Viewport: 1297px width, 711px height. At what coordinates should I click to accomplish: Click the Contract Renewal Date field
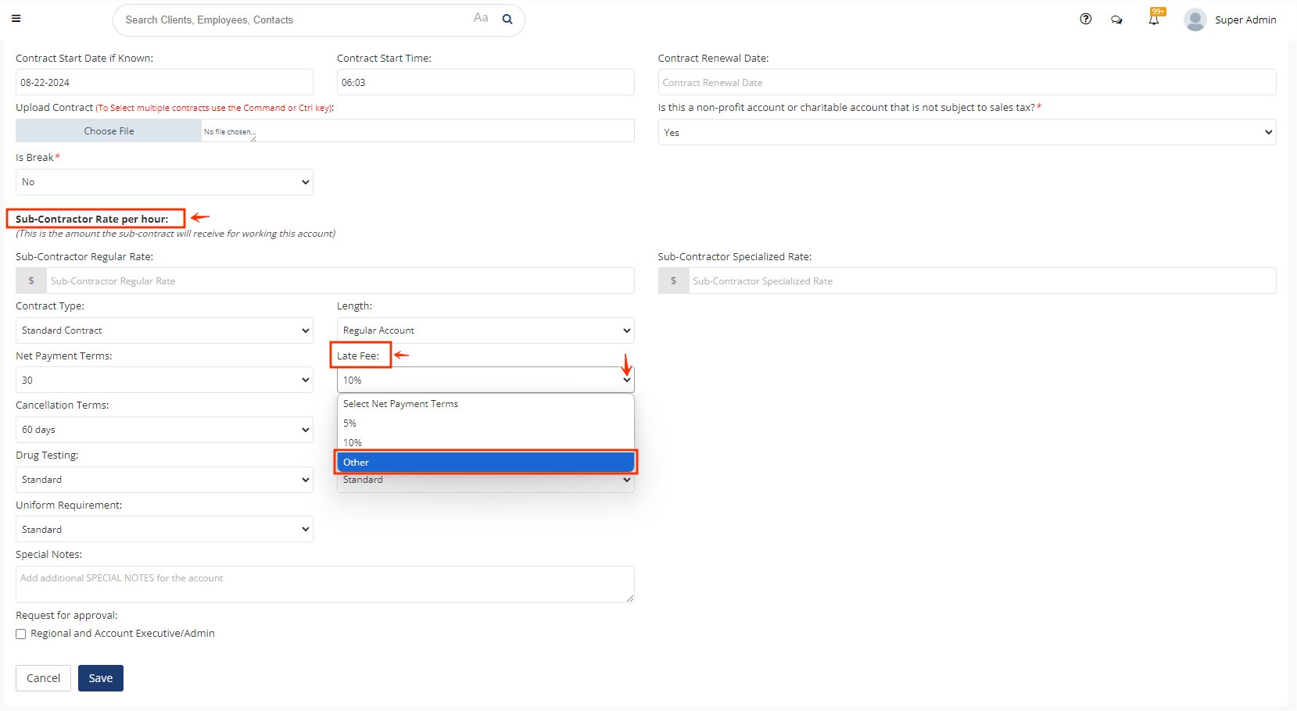coord(966,83)
